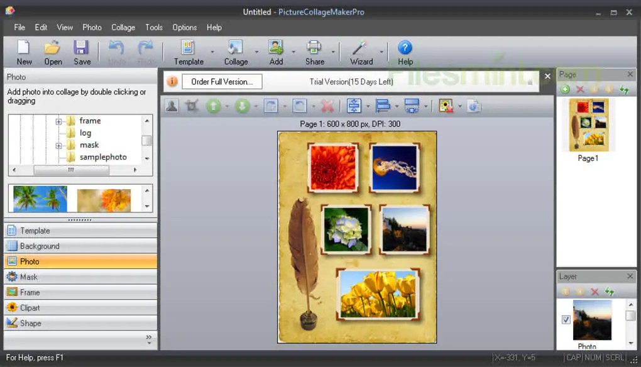This screenshot has height=367, width=641.
Task: Add a new page with the green plus icon
Action: tap(565, 89)
